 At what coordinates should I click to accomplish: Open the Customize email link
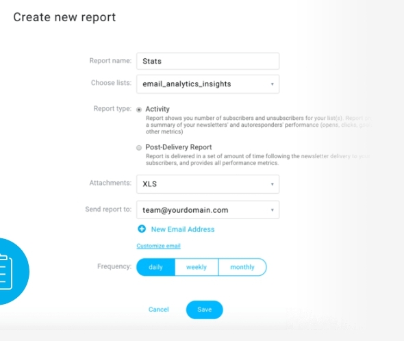pyautogui.click(x=158, y=246)
